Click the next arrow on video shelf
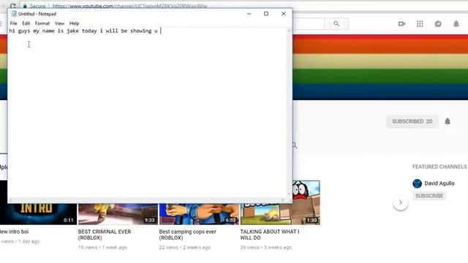 point(401,202)
